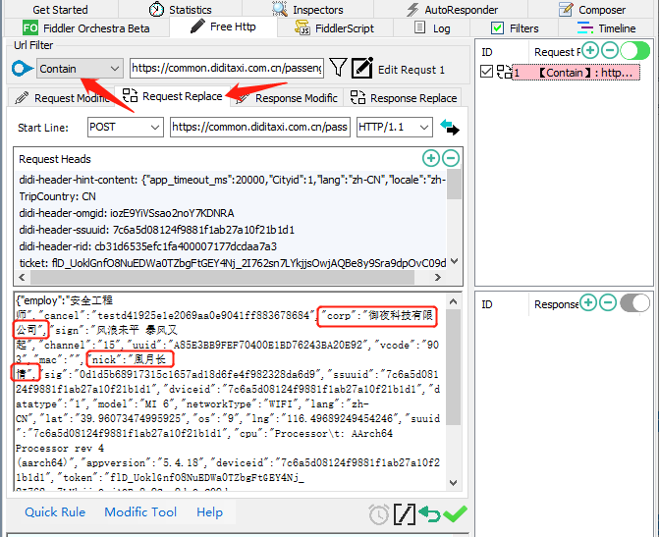This screenshot has width=659, height=537.
Task: Remove a response rule with green minus
Action: 608,302
